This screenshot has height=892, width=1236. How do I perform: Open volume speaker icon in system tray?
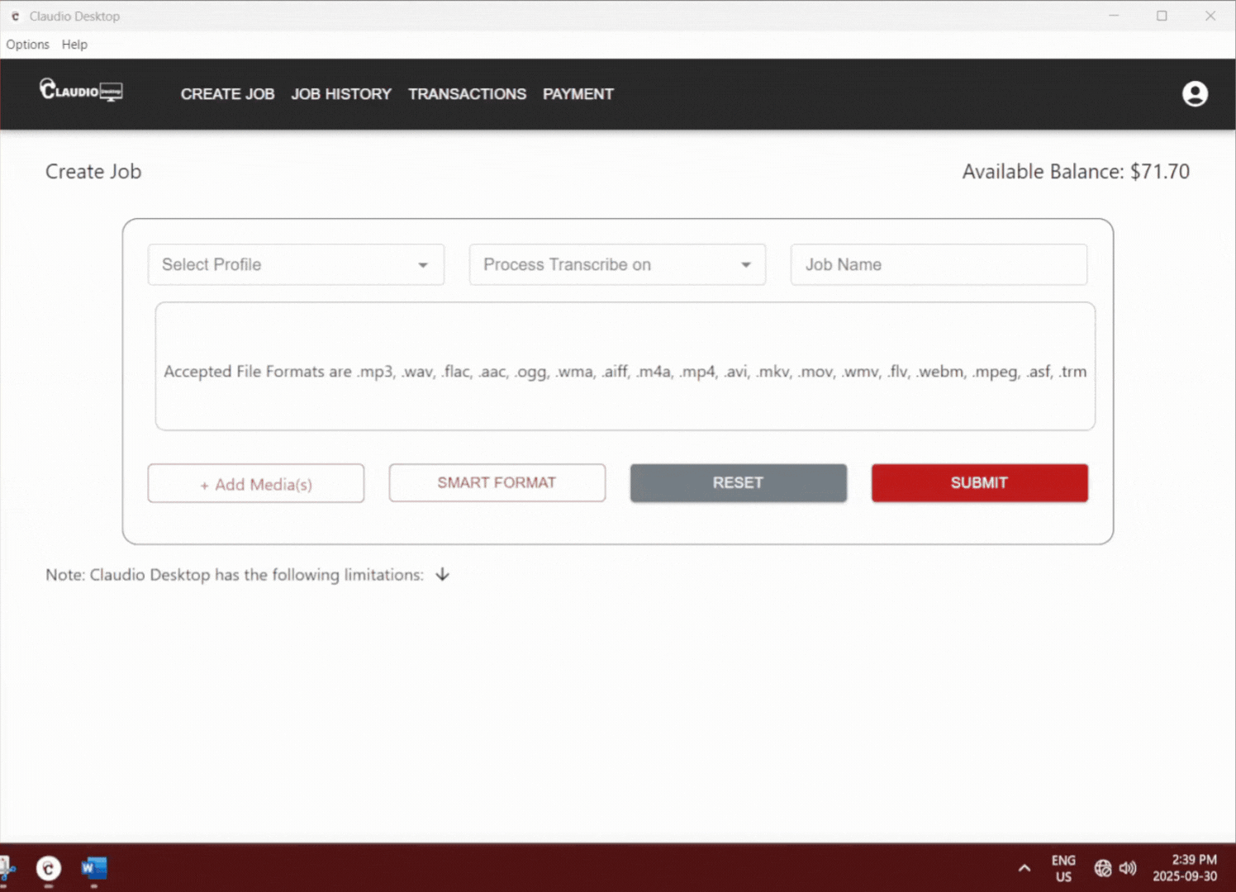coord(1128,868)
